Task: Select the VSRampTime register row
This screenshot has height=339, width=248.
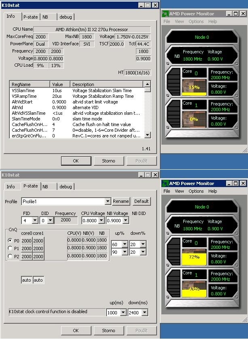Action: point(77,96)
